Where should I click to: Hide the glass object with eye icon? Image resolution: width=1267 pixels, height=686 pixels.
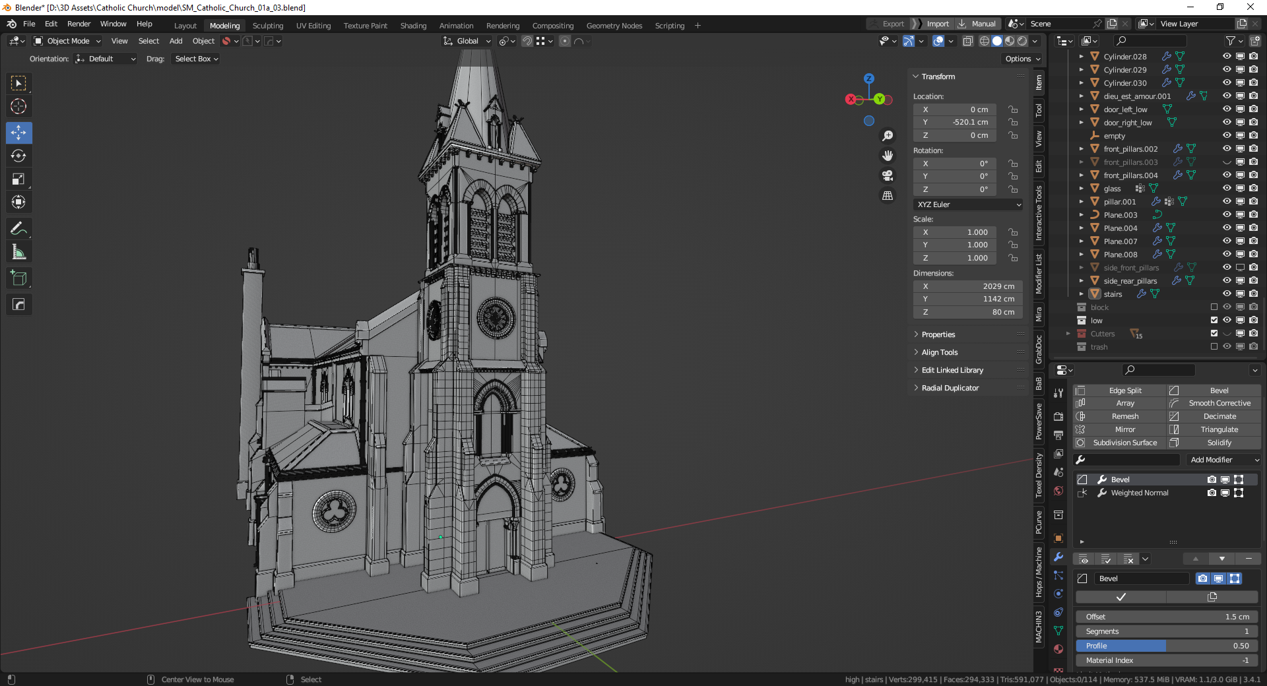1227,189
